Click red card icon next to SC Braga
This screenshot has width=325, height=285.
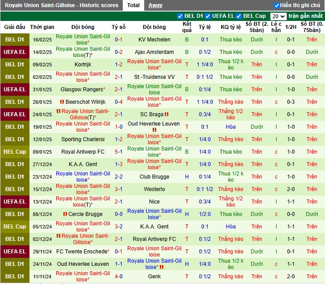coord(167,114)
